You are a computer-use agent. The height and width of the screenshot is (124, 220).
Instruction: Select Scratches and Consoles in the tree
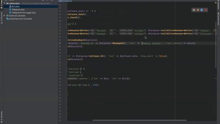point(21,19)
